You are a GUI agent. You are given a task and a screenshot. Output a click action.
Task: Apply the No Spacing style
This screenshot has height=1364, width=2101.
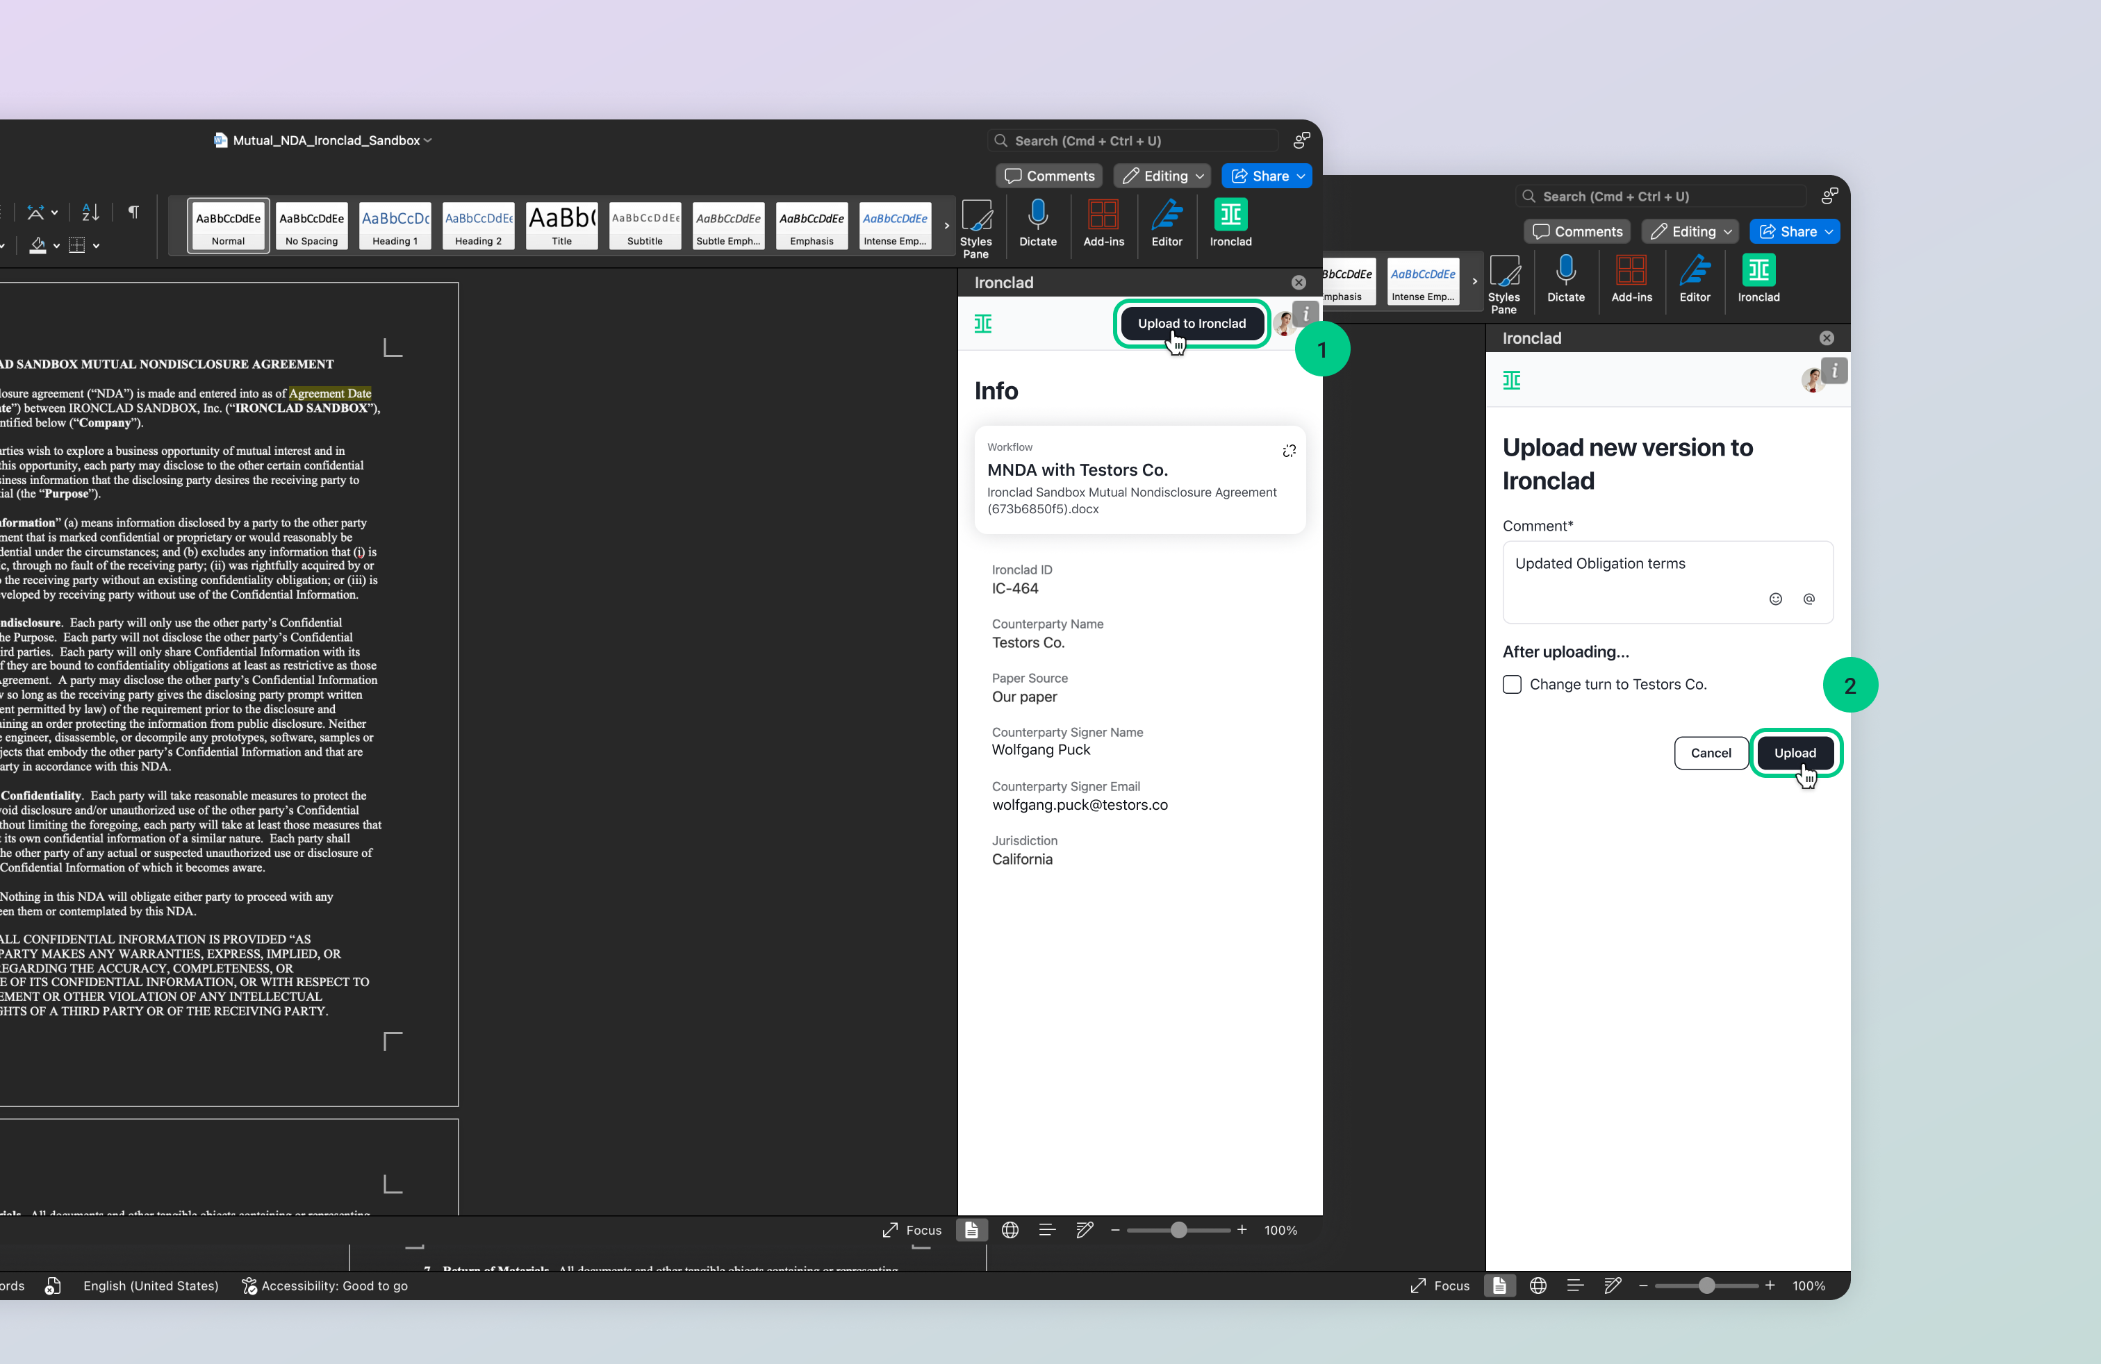312,226
